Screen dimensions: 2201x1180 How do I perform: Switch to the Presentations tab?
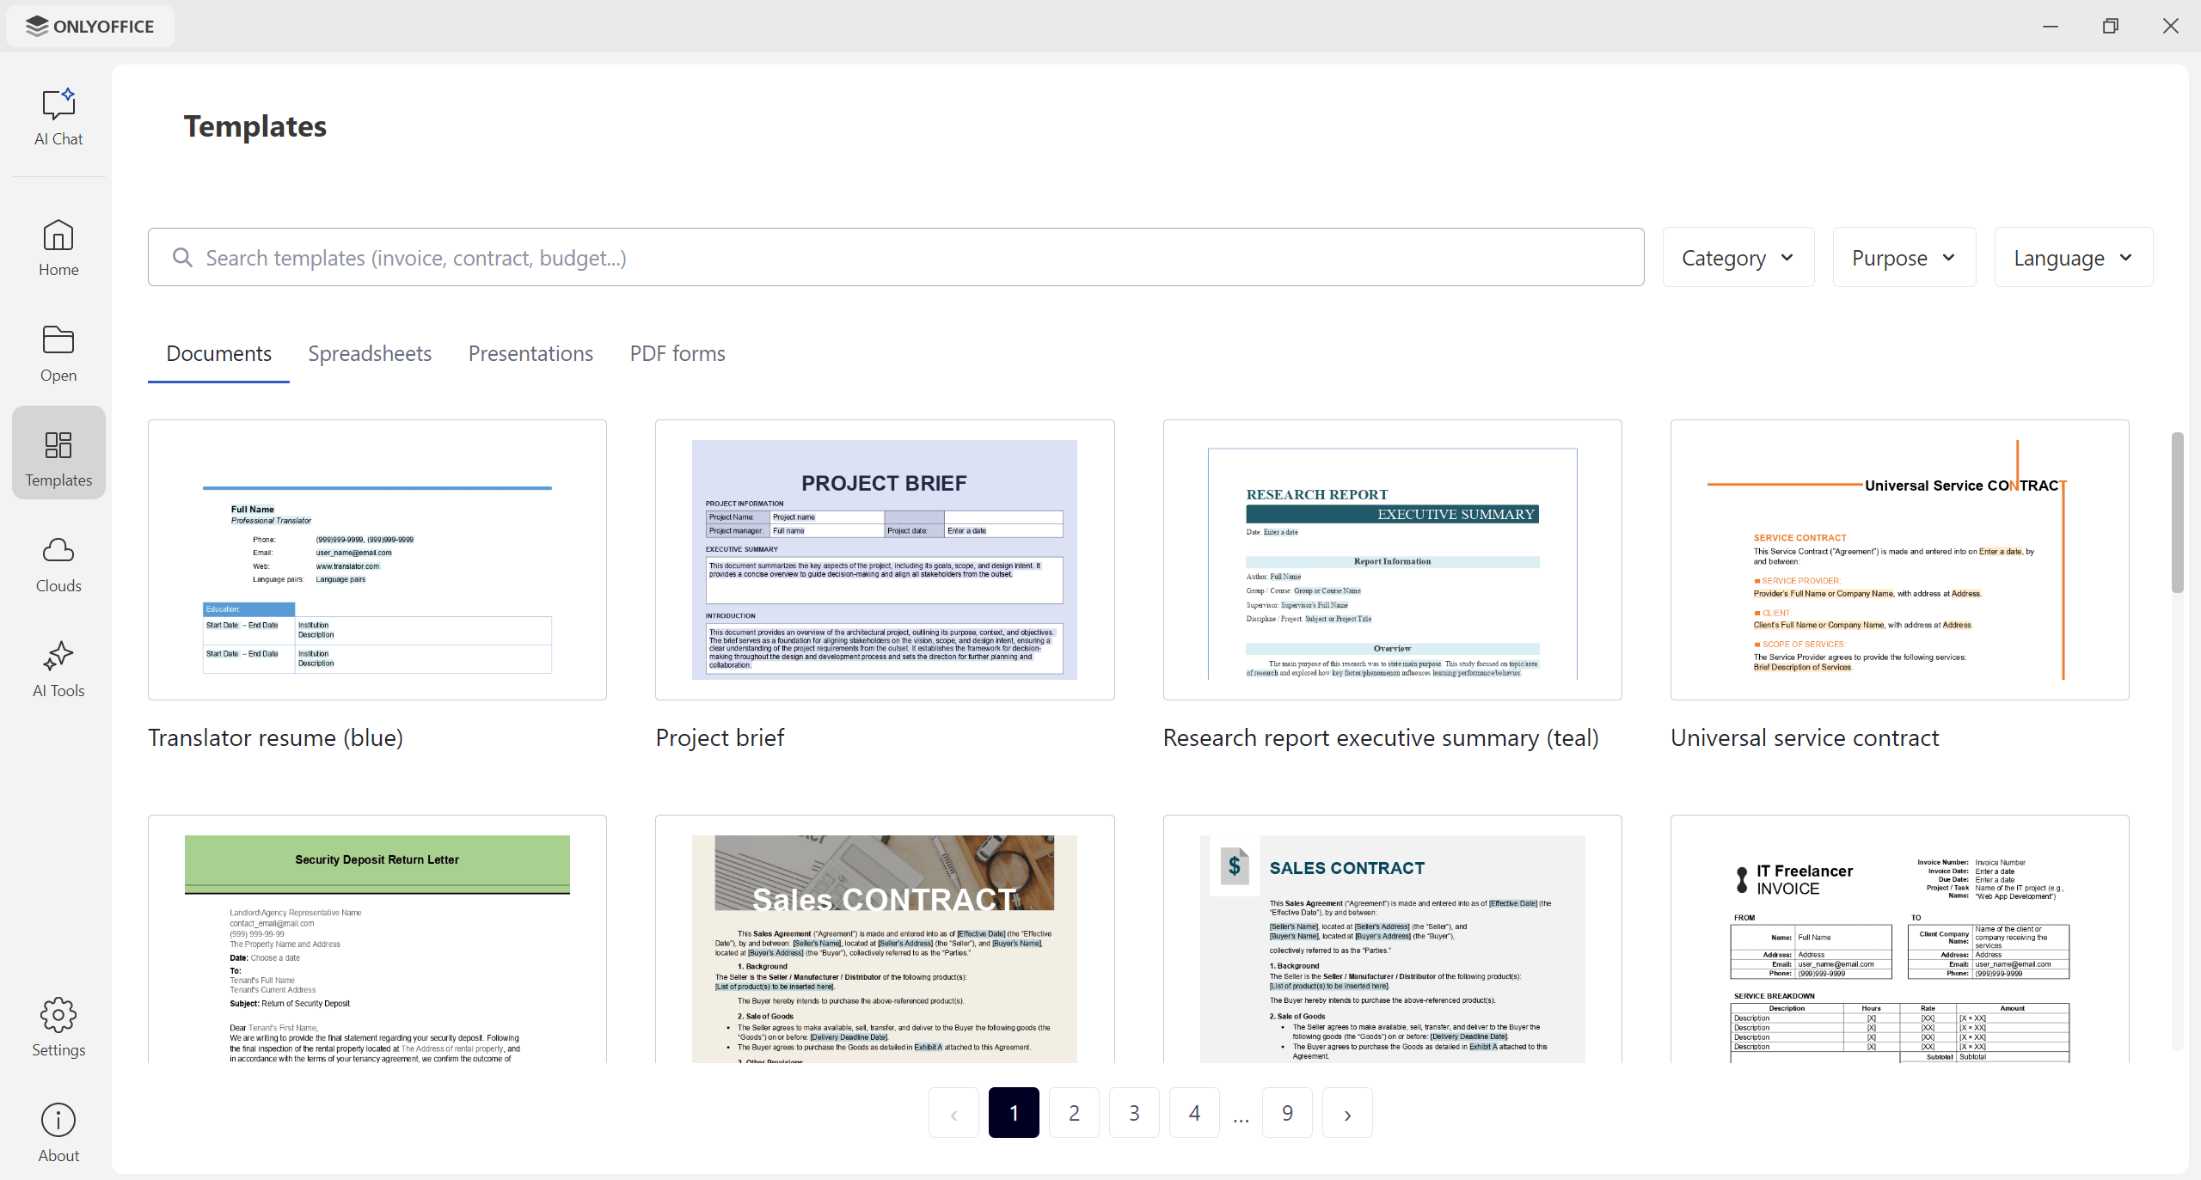coord(530,353)
